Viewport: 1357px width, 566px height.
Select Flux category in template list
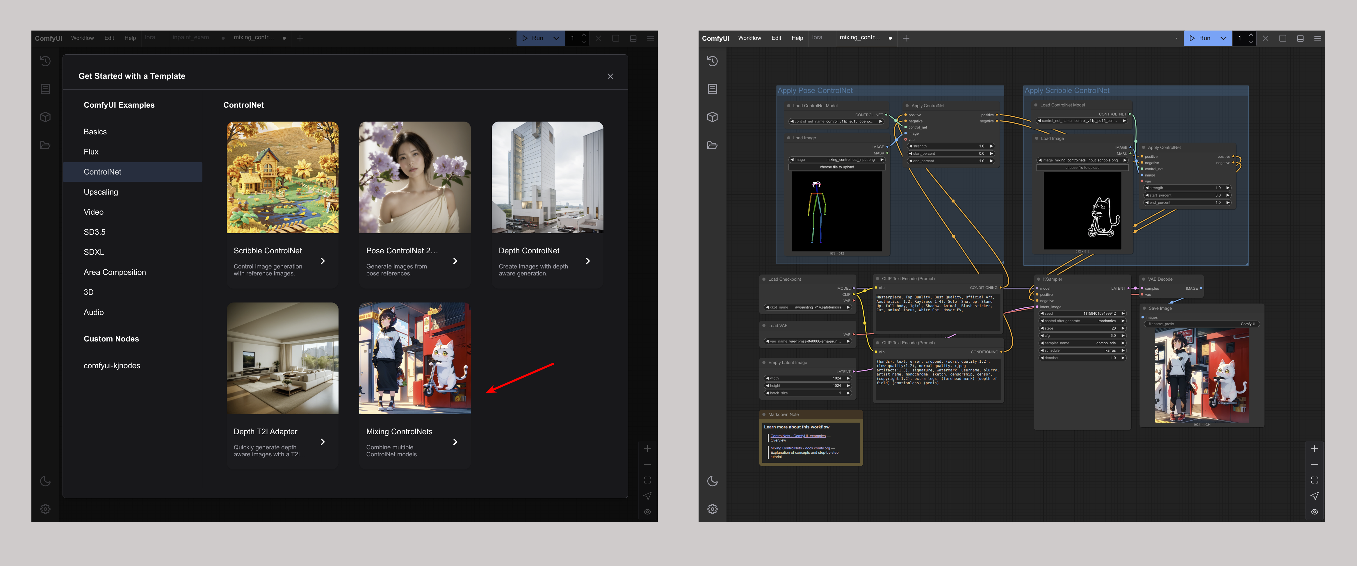point(132,152)
